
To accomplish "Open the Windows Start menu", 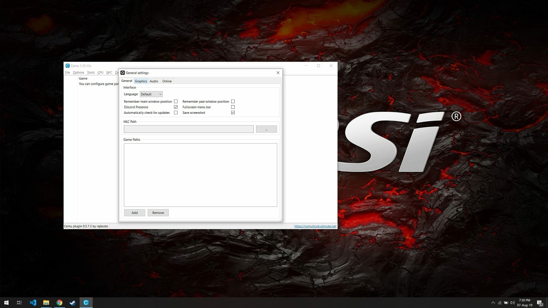I will (x=6, y=303).
